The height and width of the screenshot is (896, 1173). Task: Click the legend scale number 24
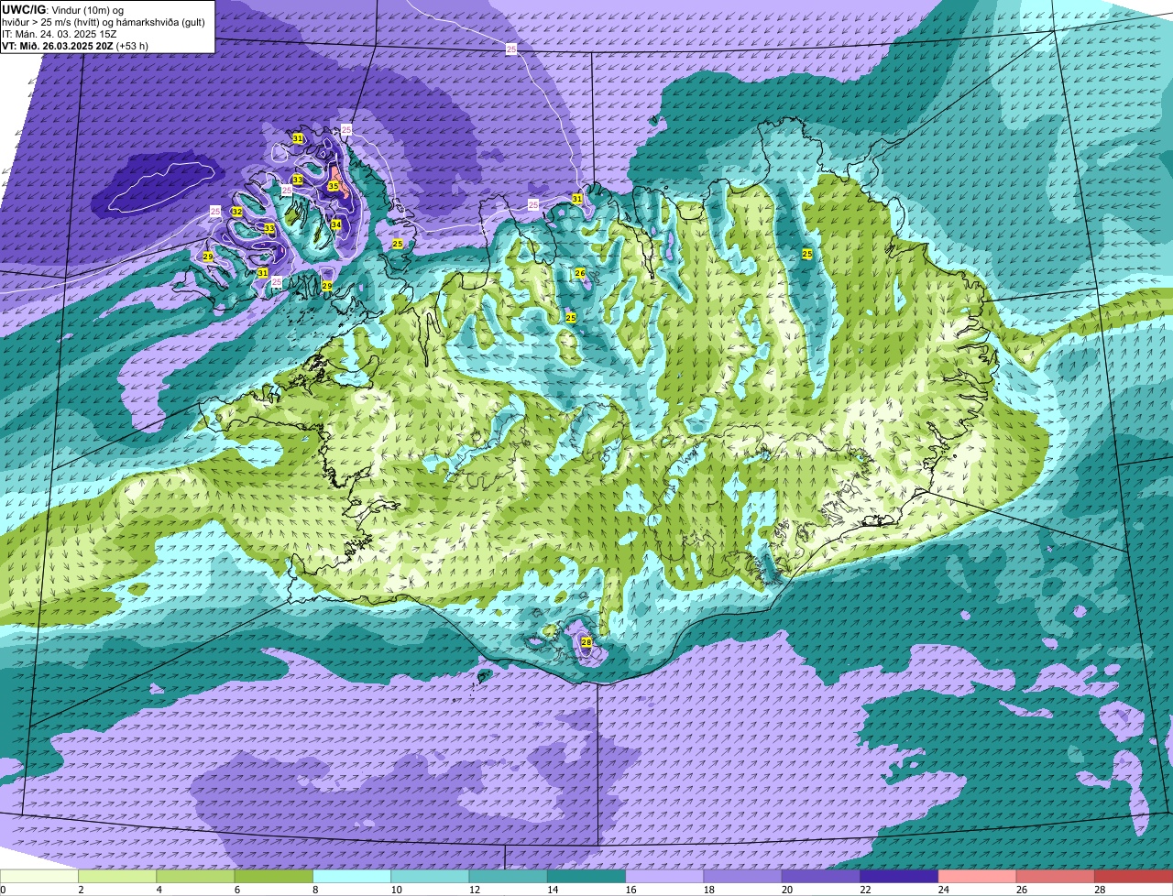tap(943, 890)
